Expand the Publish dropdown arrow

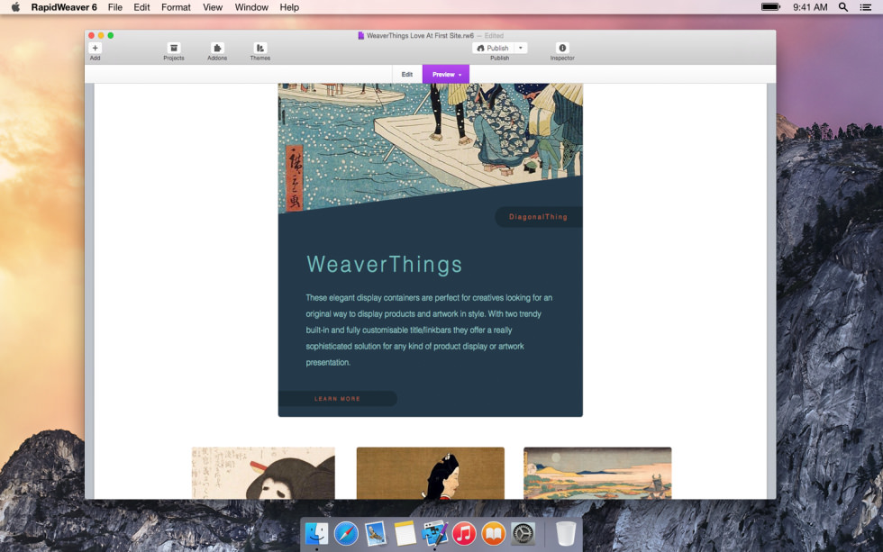pyautogui.click(x=521, y=49)
